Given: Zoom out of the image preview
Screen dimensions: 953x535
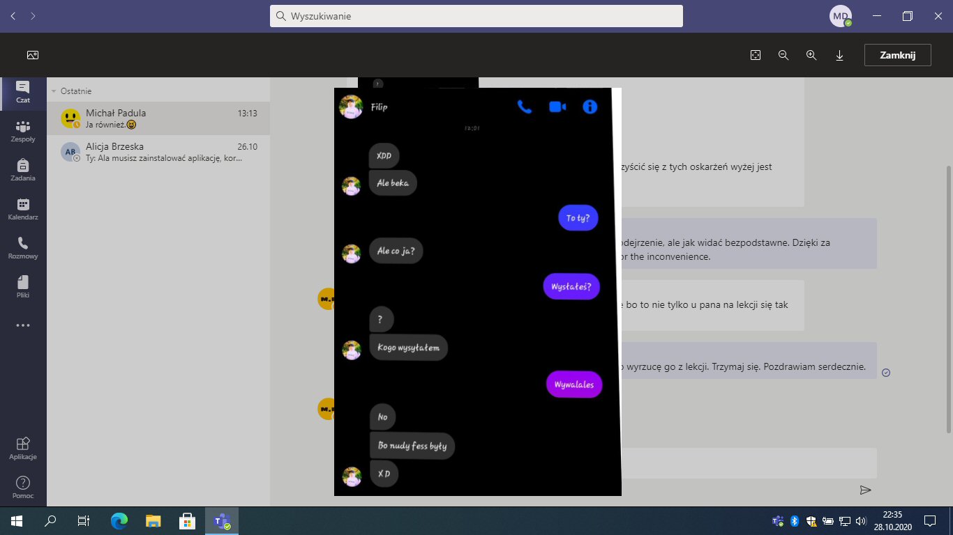Looking at the screenshot, I should click(x=783, y=55).
